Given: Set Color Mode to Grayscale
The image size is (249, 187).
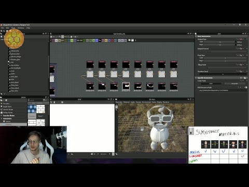Looking at the screenshot, I should coord(234,84).
